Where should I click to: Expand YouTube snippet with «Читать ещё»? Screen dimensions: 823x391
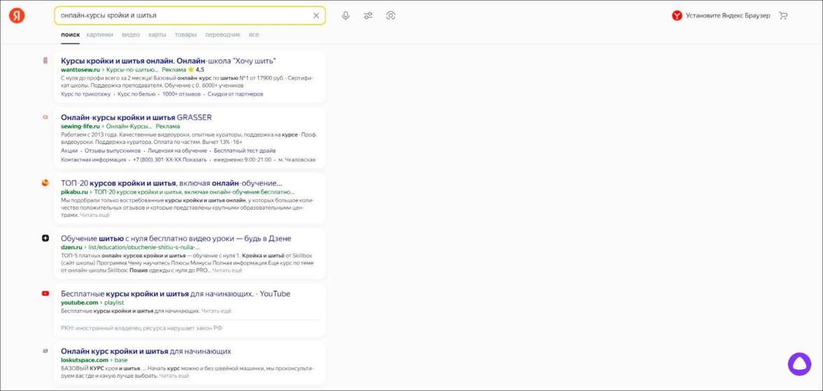tap(216, 311)
